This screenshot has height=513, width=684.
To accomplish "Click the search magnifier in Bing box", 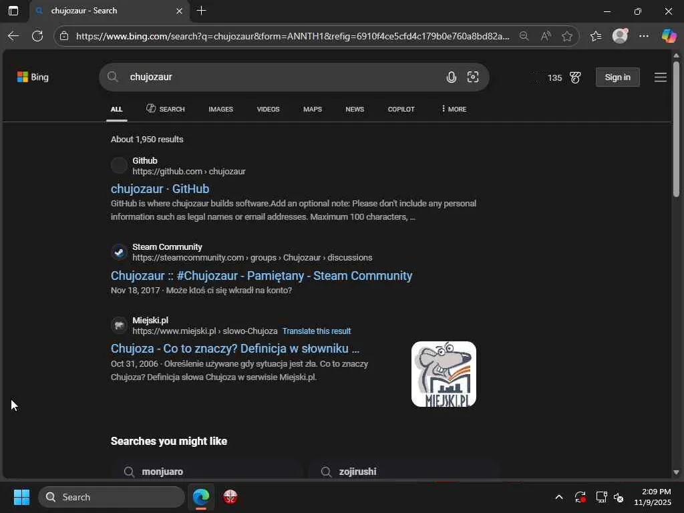I will (113, 77).
